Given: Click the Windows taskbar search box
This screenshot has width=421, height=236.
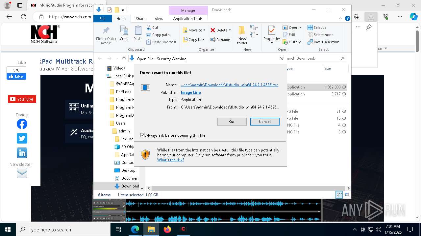Looking at the screenshot, I should [63, 229].
